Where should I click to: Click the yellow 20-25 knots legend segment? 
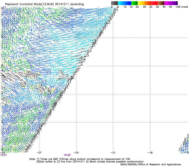(x=141, y=3)
